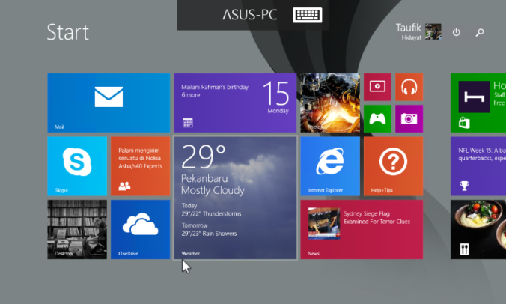Open the OneDrive tile

point(141,229)
